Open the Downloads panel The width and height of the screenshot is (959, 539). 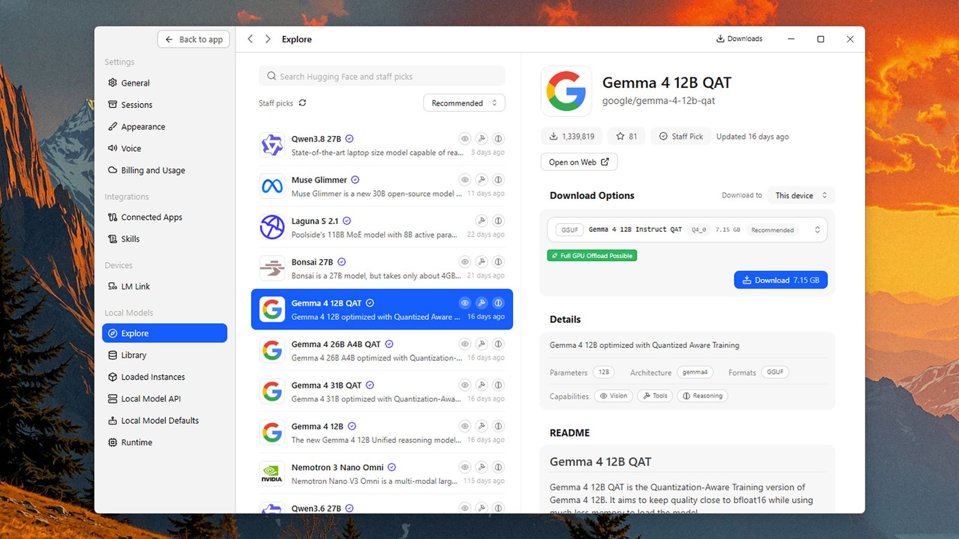[x=739, y=39]
